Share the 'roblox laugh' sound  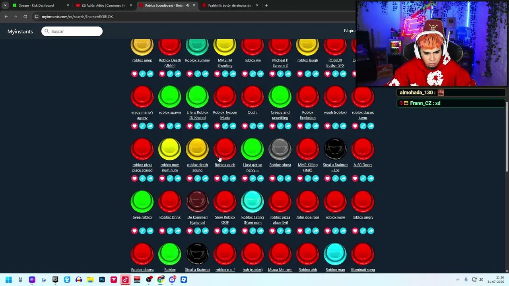pyautogui.click(x=315, y=74)
